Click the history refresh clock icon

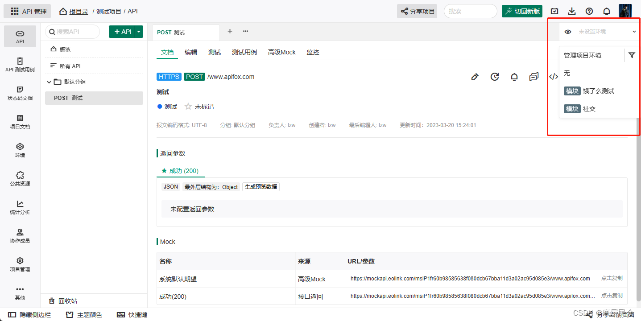click(495, 77)
